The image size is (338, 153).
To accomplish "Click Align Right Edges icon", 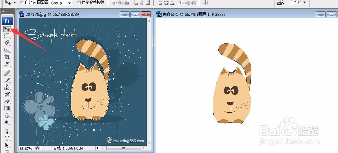I will coord(148,3).
